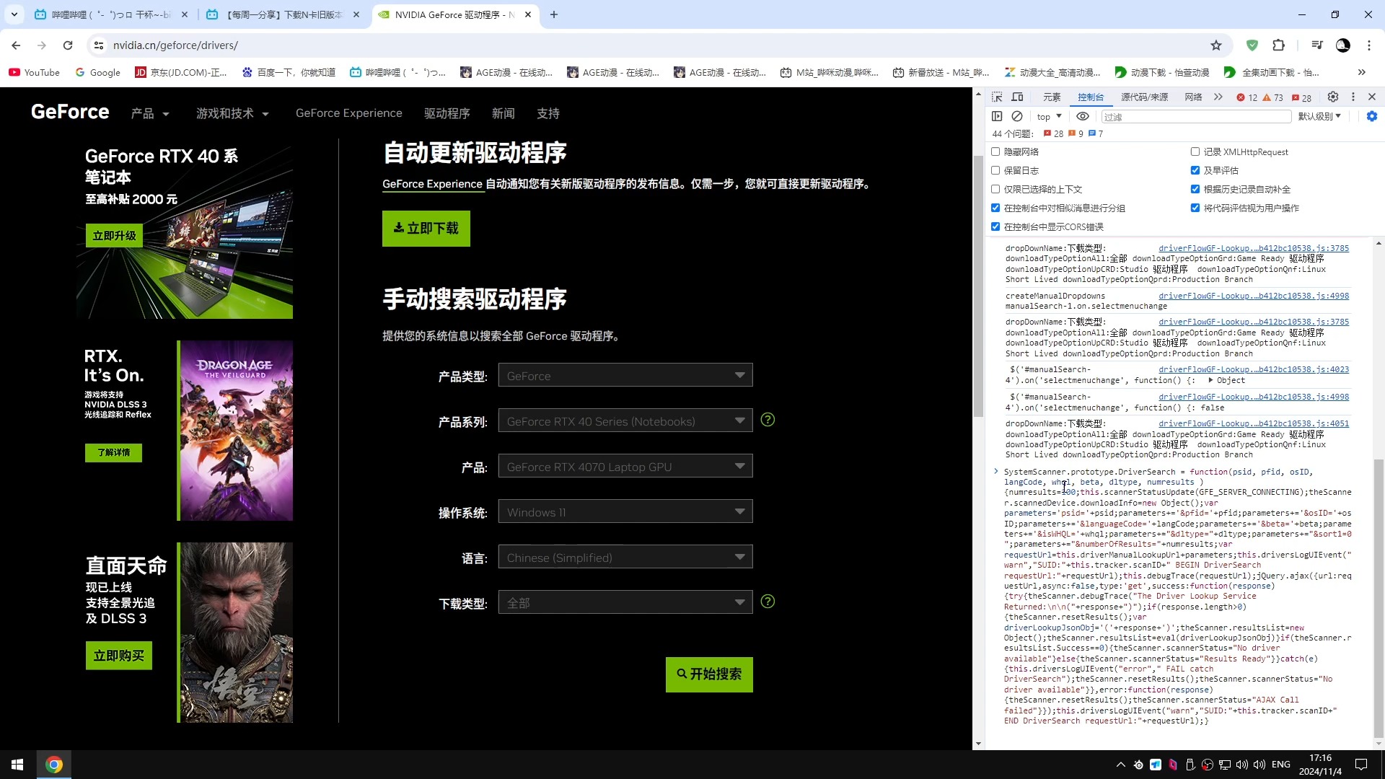The image size is (1385, 779).
Task: View site information icon in address bar
Action: coord(99,45)
